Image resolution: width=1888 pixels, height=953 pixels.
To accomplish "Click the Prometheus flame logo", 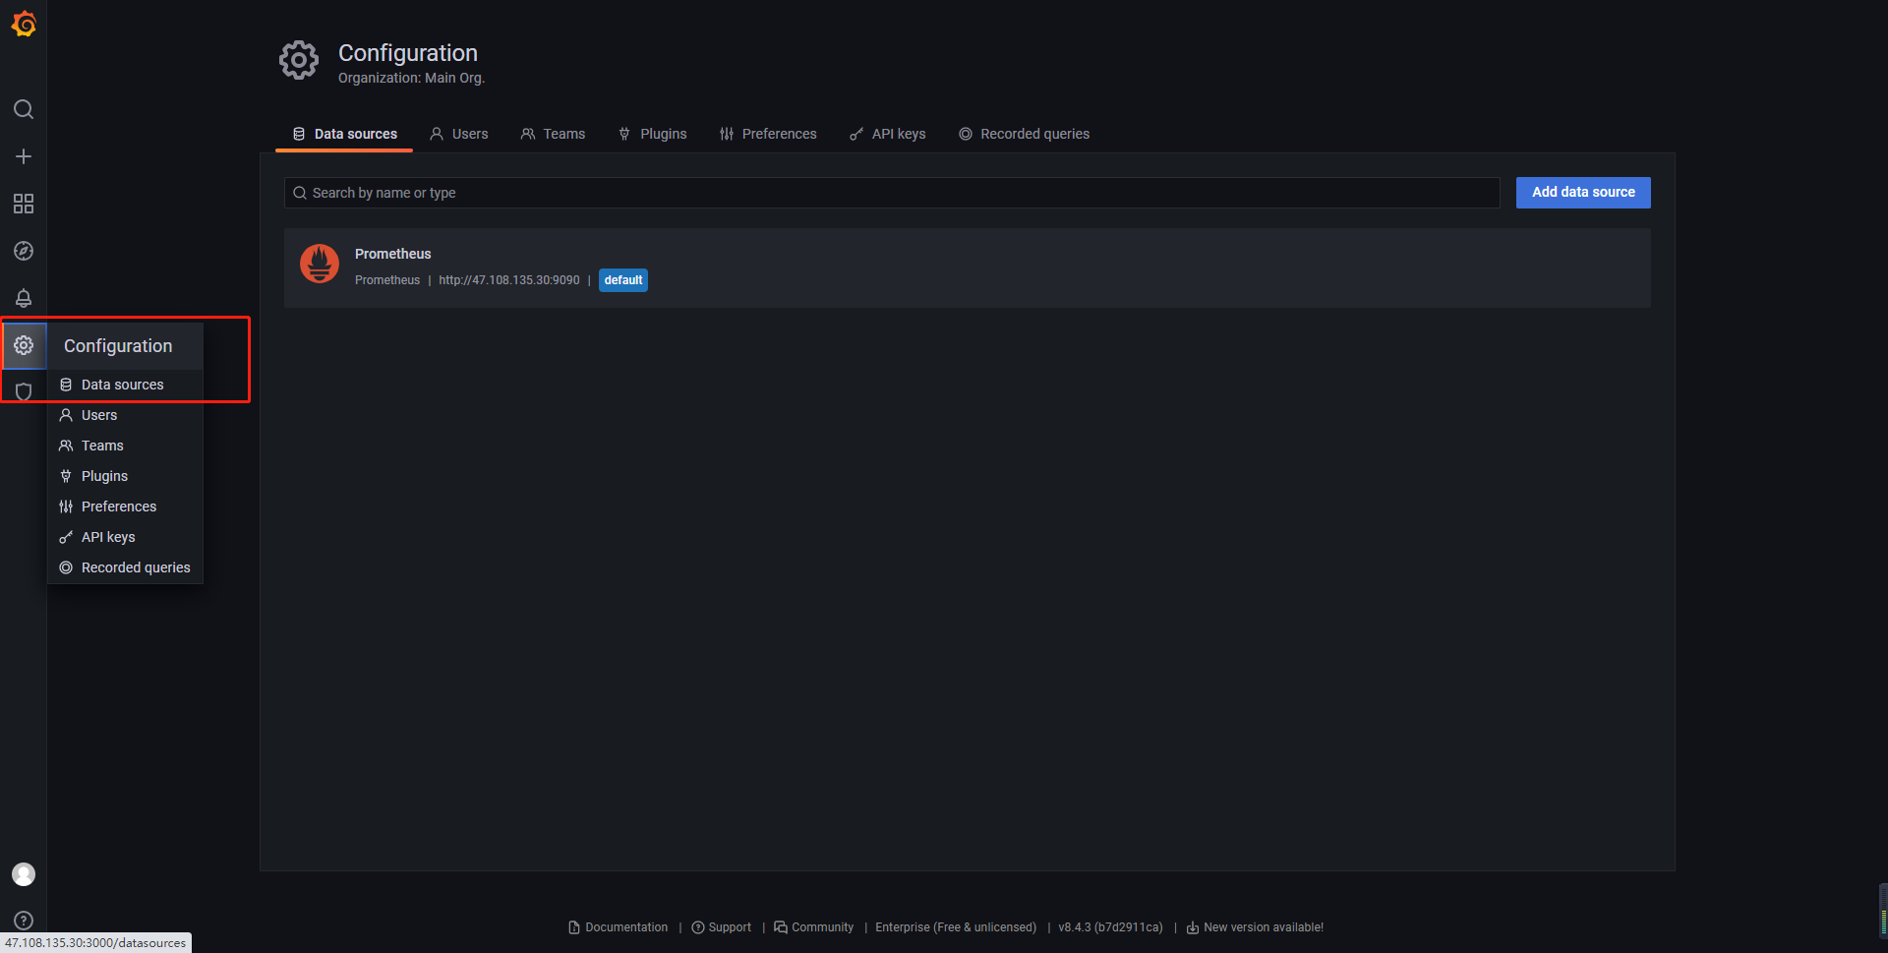I will (x=320, y=264).
